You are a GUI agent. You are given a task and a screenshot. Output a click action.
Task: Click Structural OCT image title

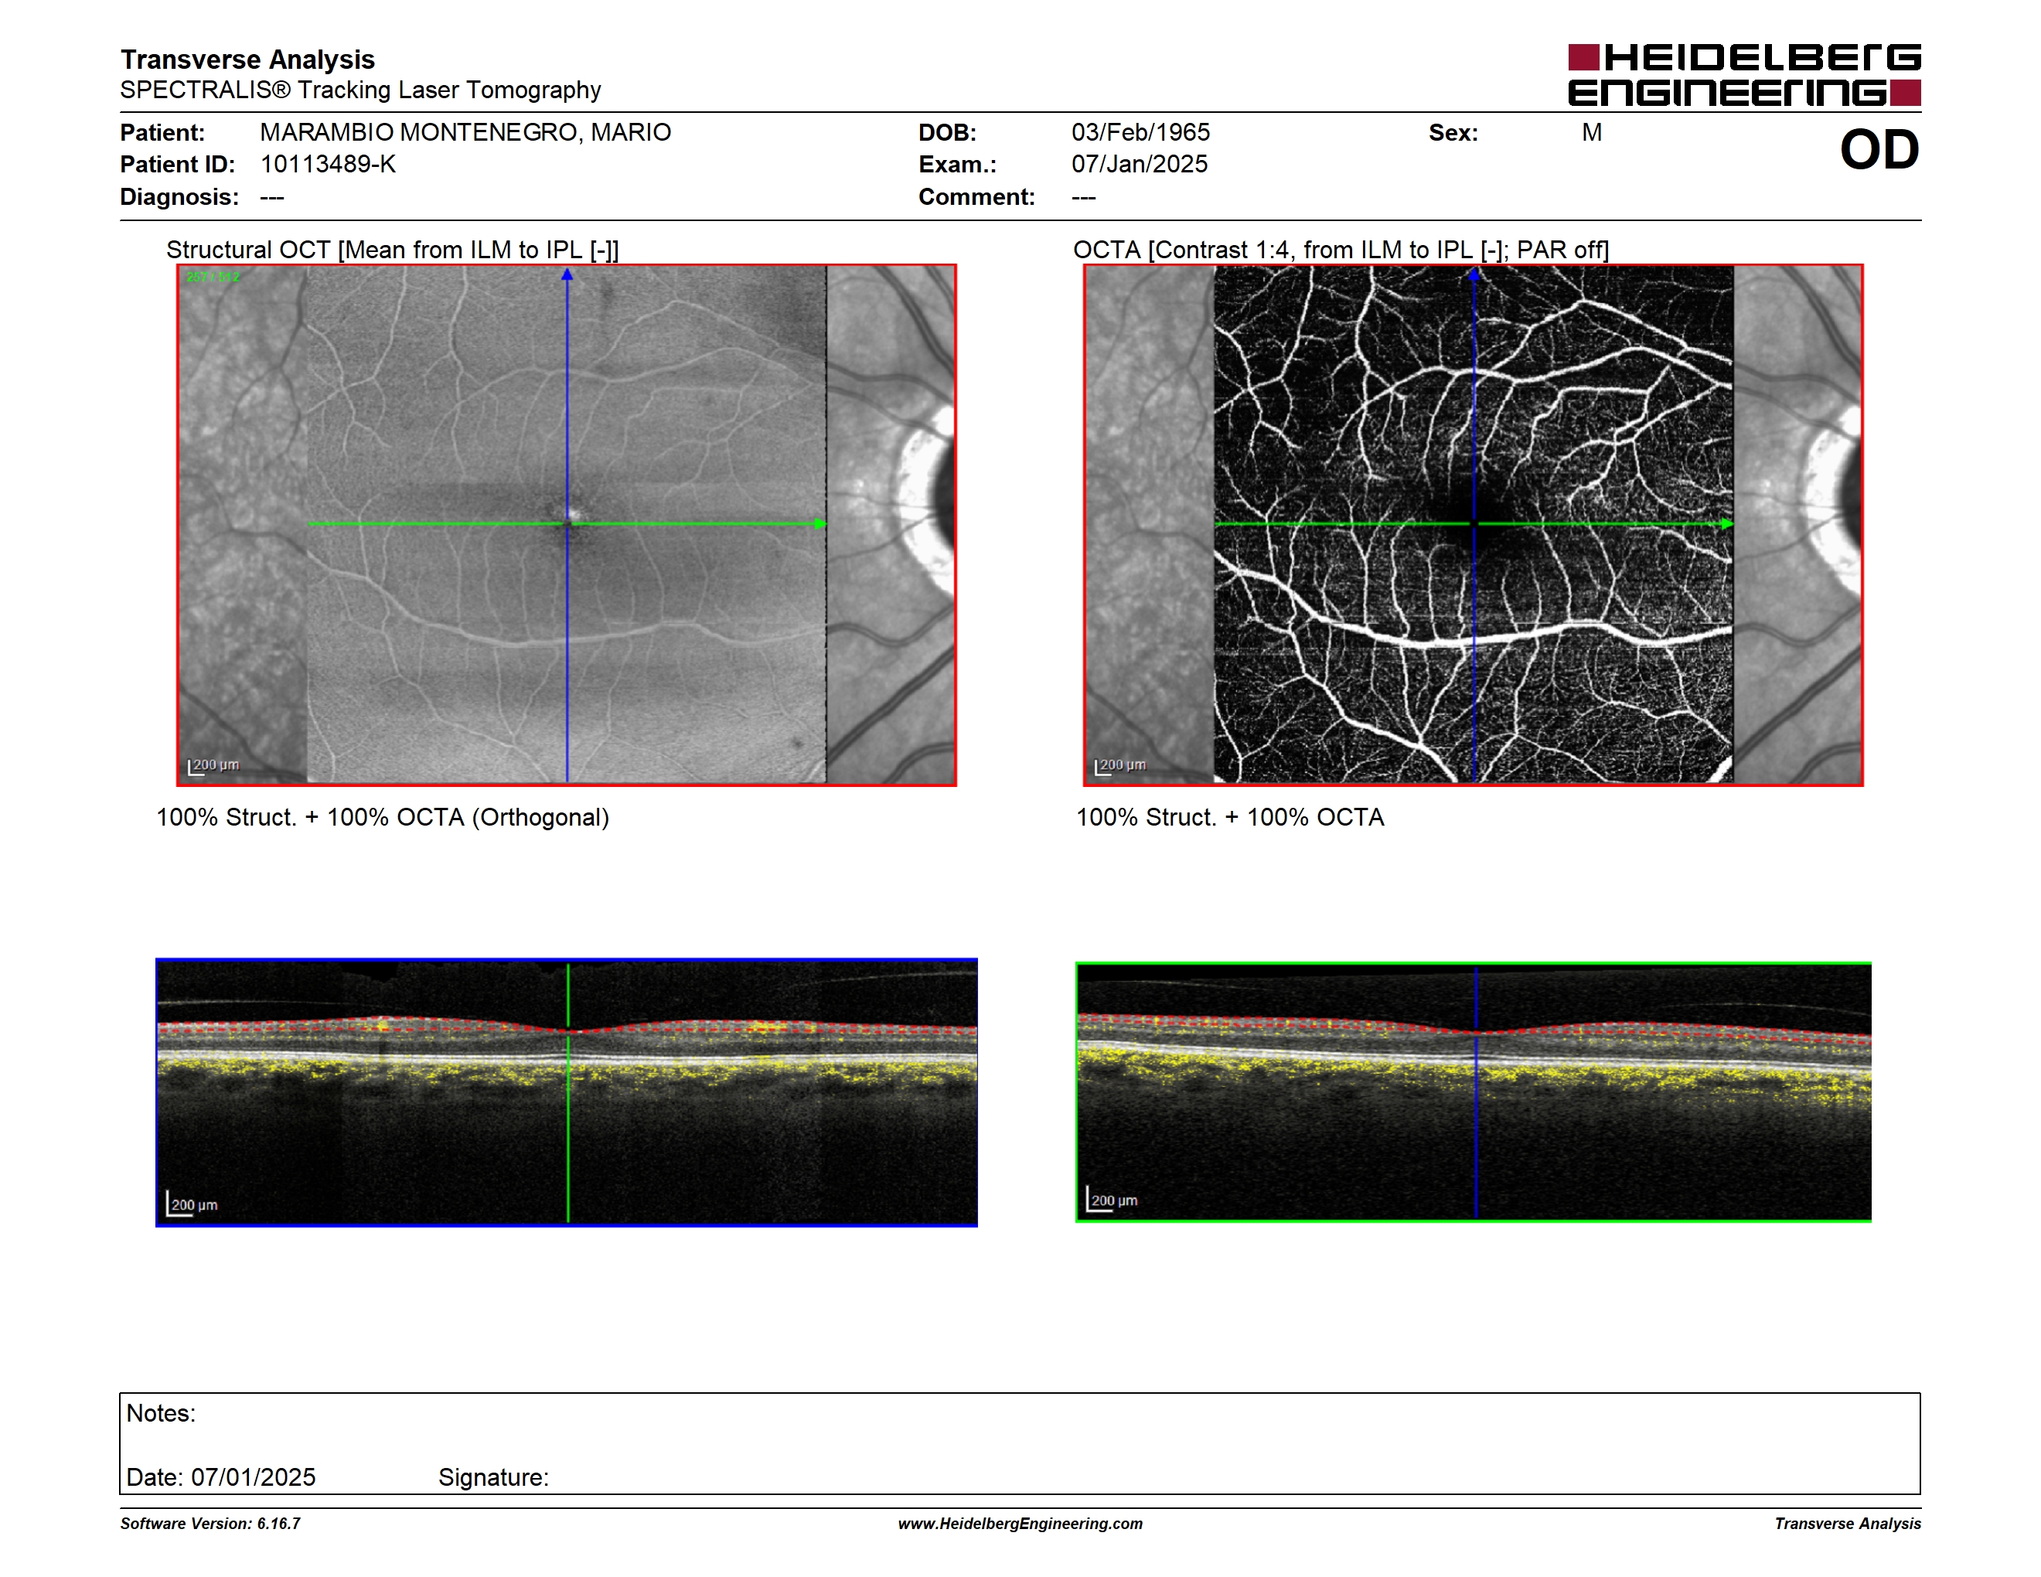click(x=393, y=250)
